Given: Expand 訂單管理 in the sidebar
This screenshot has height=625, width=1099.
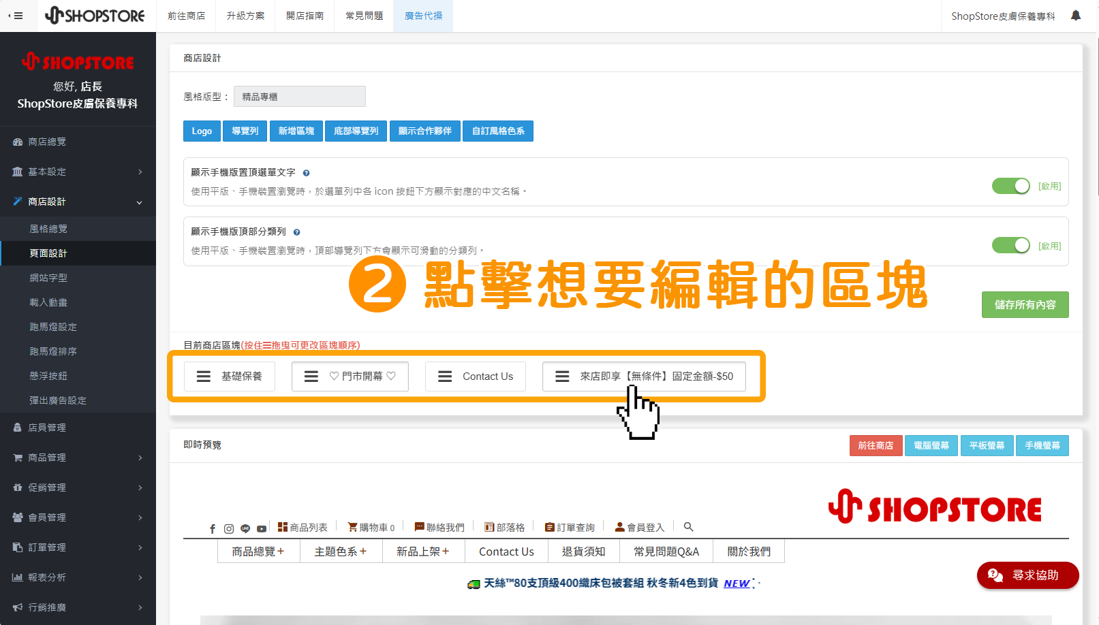Looking at the screenshot, I should coord(78,547).
